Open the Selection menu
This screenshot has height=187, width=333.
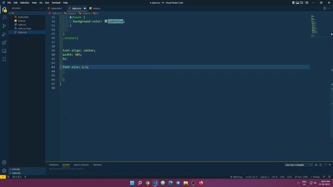24,3
